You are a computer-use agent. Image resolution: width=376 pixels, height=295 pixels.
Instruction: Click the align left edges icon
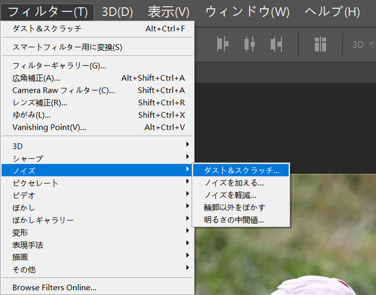click(223, 44)
